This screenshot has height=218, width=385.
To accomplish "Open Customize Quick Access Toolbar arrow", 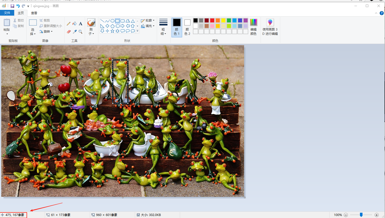I will [28, 6].
